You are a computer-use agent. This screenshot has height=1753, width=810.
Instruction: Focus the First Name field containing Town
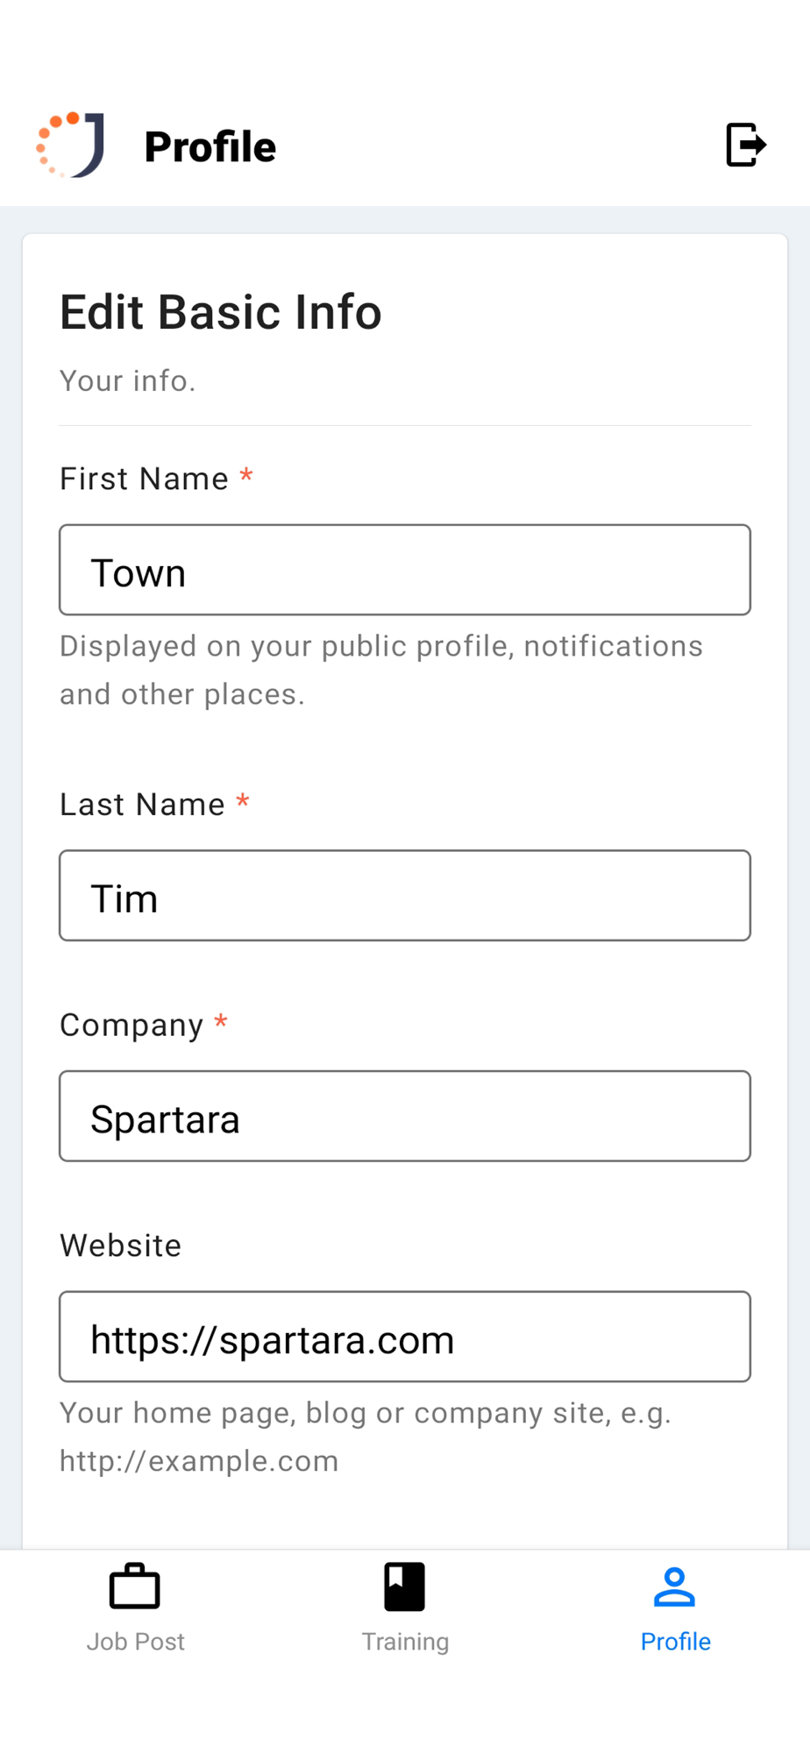point(405,571)
